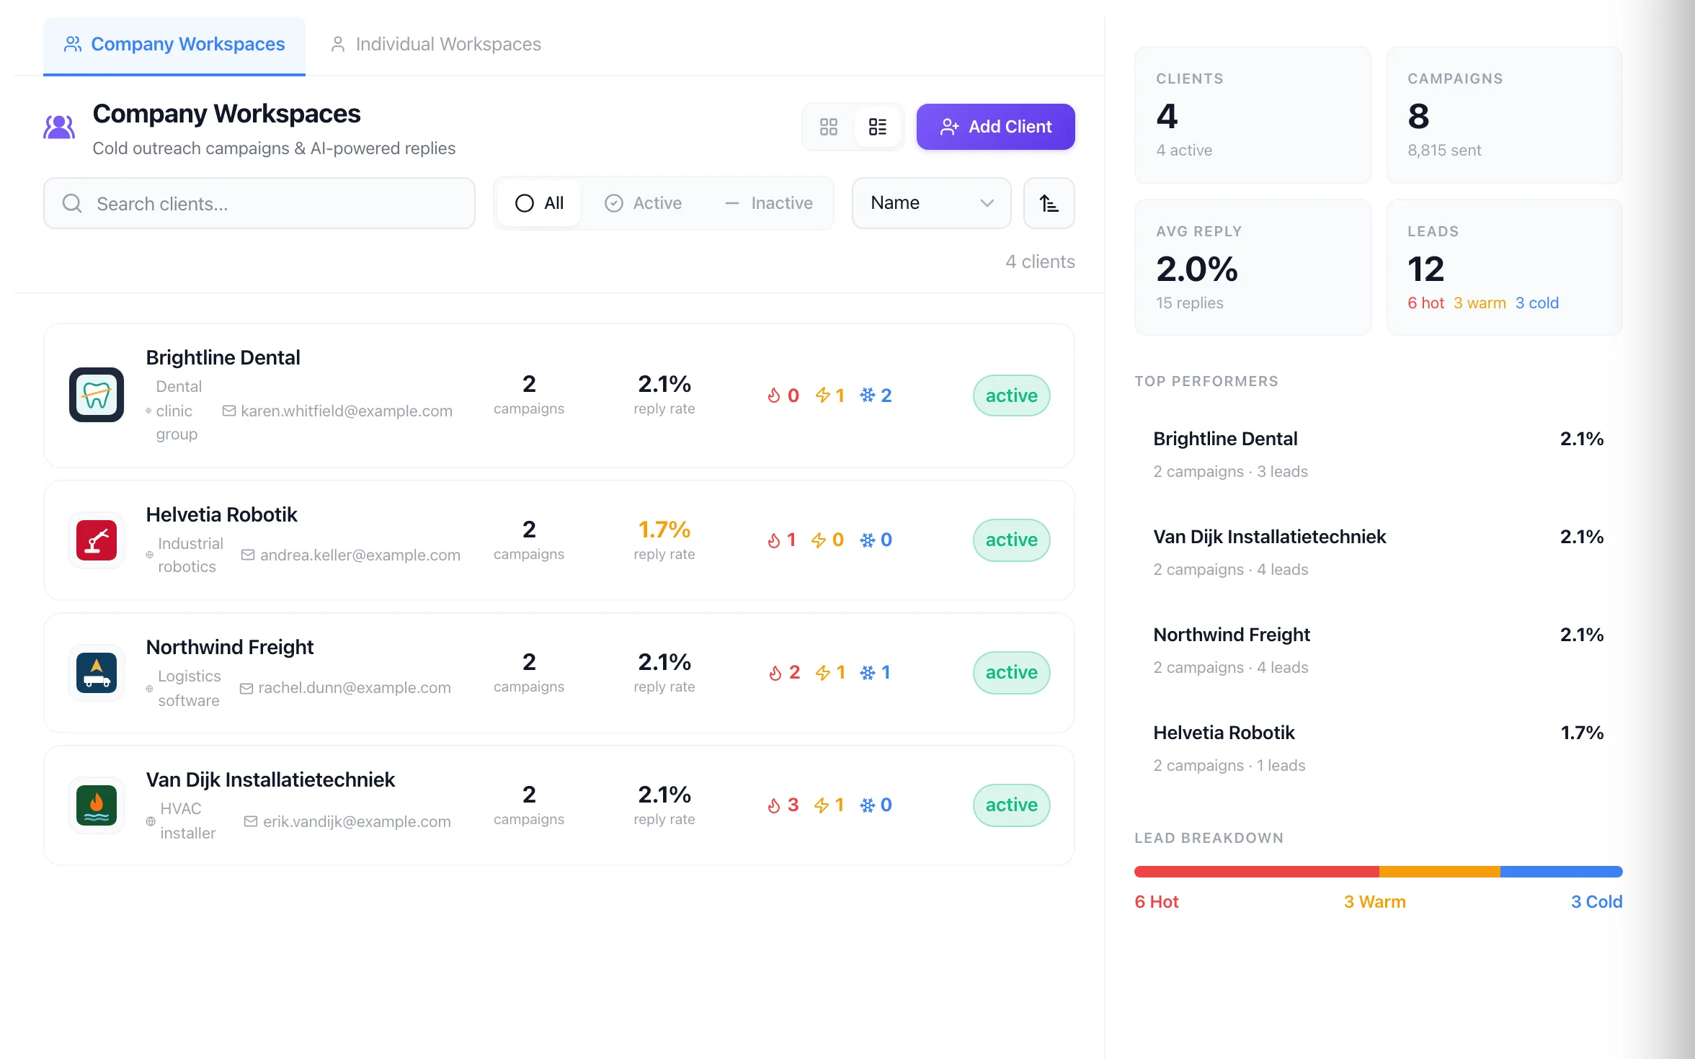Filter clients by Inactive status

pos(768,203)
